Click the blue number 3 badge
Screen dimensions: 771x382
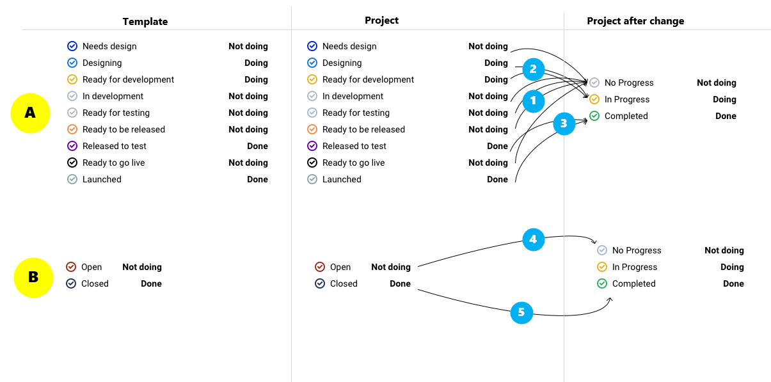pos(563,124)
